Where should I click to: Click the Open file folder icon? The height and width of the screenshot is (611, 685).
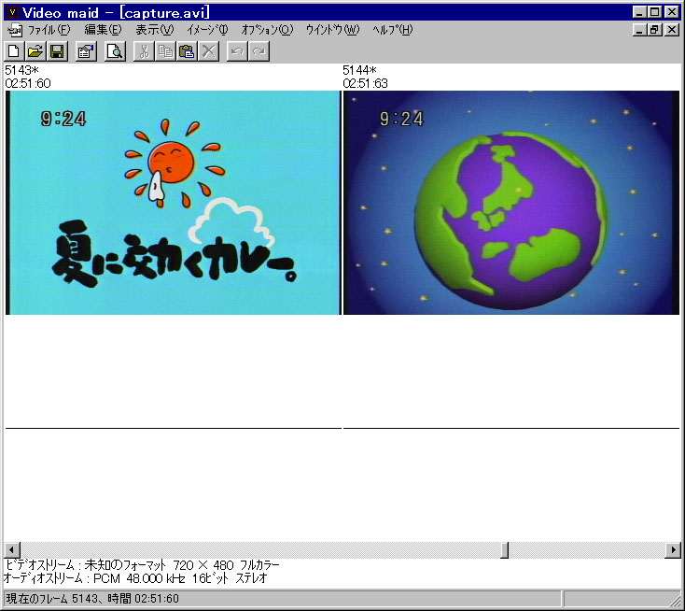click(x=35, y=50)
